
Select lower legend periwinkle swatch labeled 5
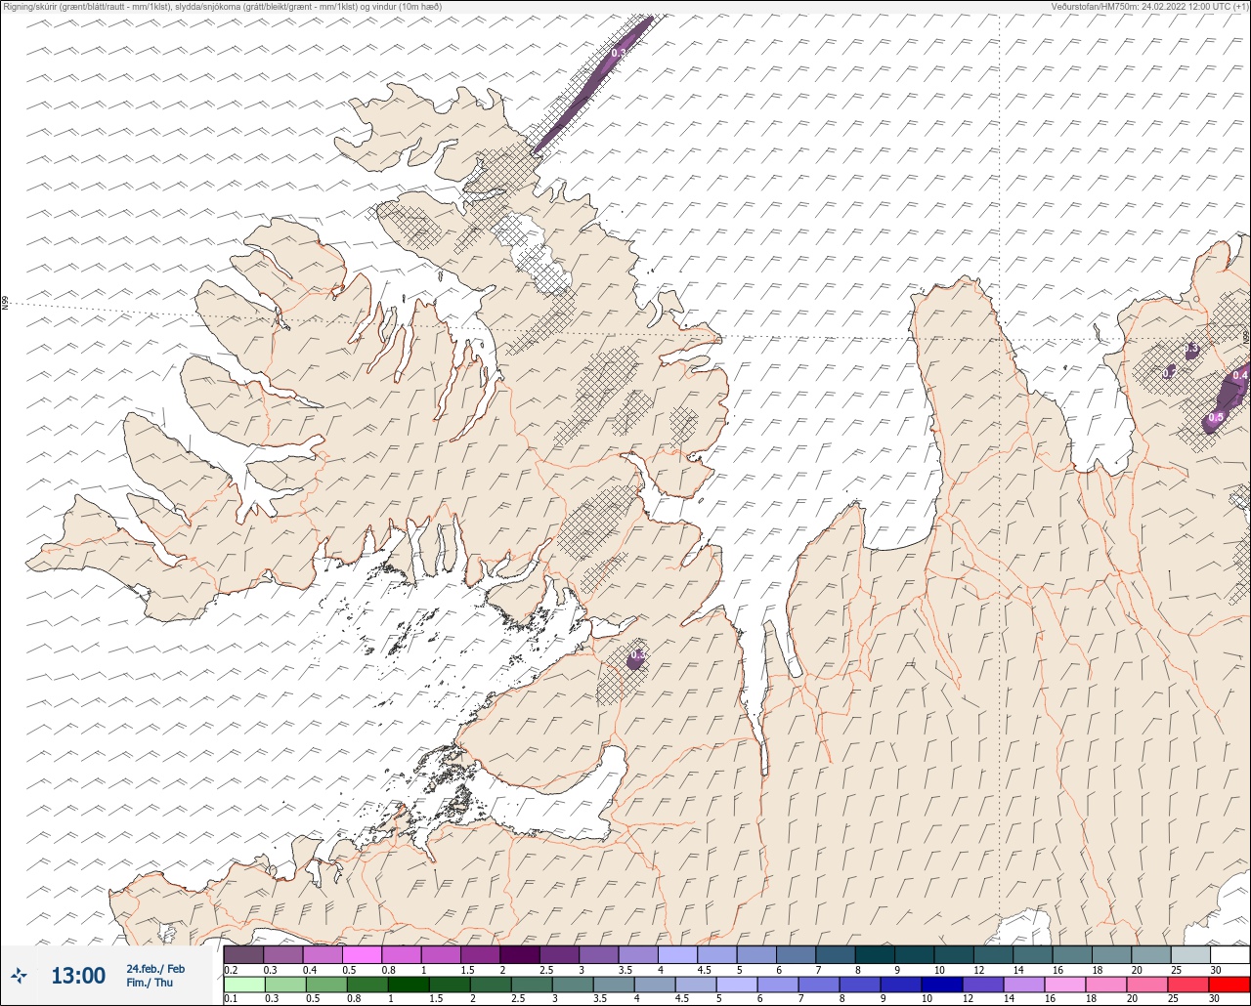point(737,985)
